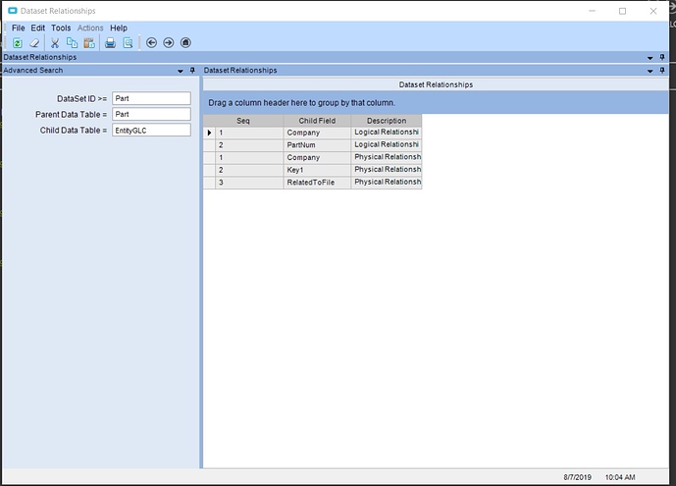Screen dimensions: 676x486
Task: Sort by the Child Field column header
Action: click(x=317, y=121)
